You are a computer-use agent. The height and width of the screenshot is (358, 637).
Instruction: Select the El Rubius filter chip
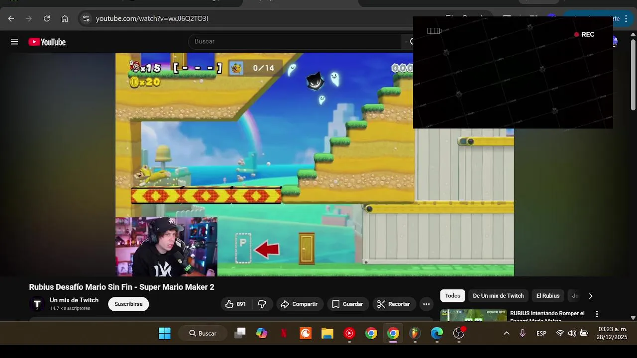tap(548, 296)
